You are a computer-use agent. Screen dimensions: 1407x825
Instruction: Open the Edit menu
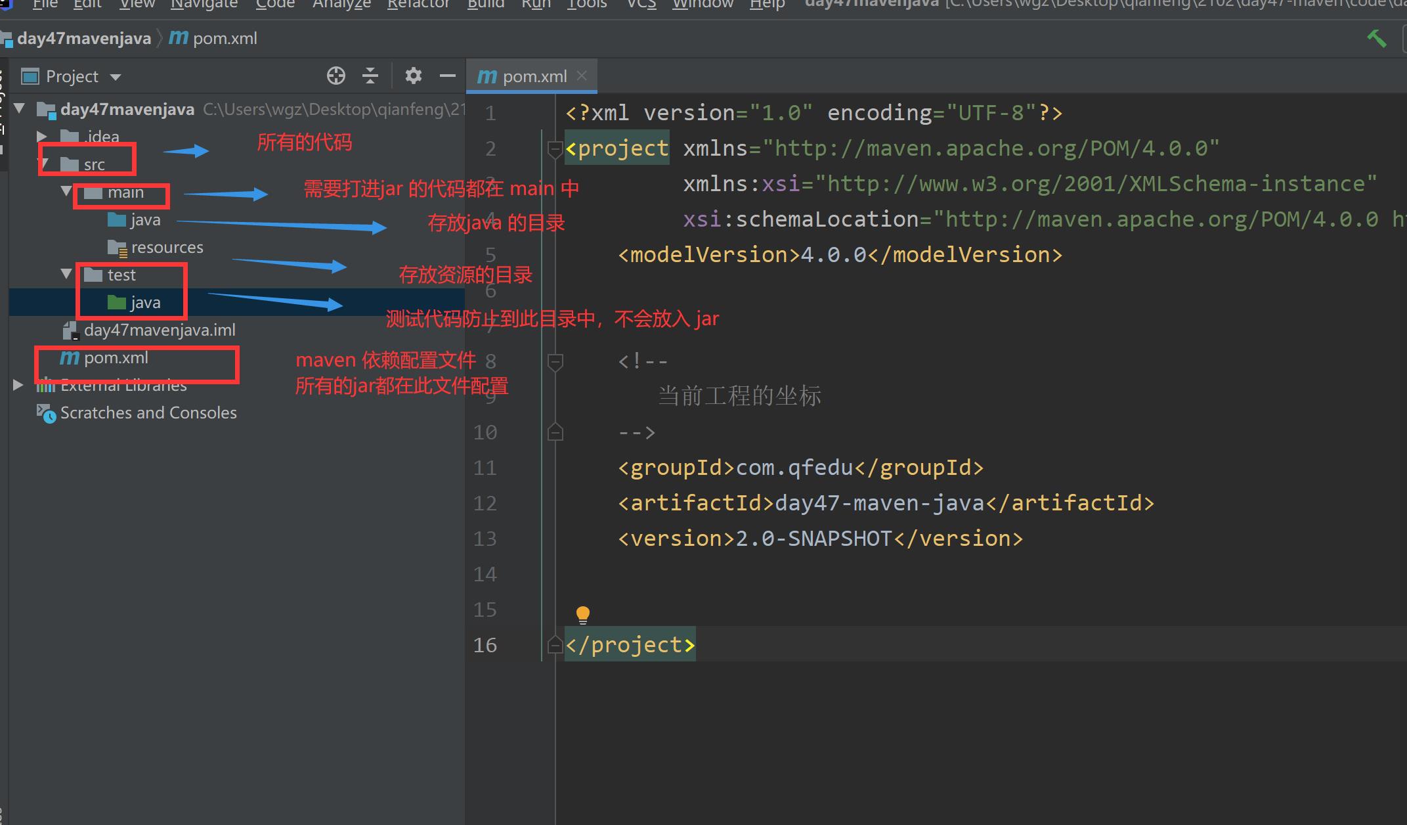pos(88,5)
